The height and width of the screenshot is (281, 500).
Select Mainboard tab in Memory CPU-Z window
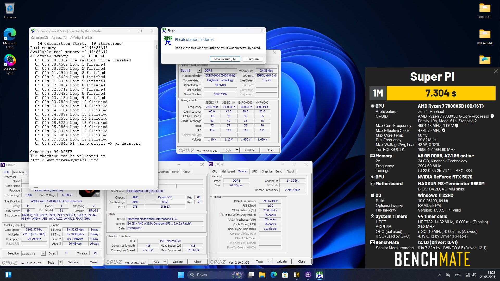(x=228, y=171)
